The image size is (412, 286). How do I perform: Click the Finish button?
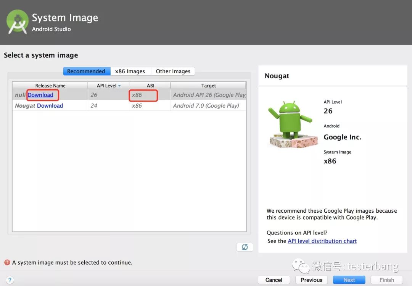pyautogui.click(x=386, y=280)
